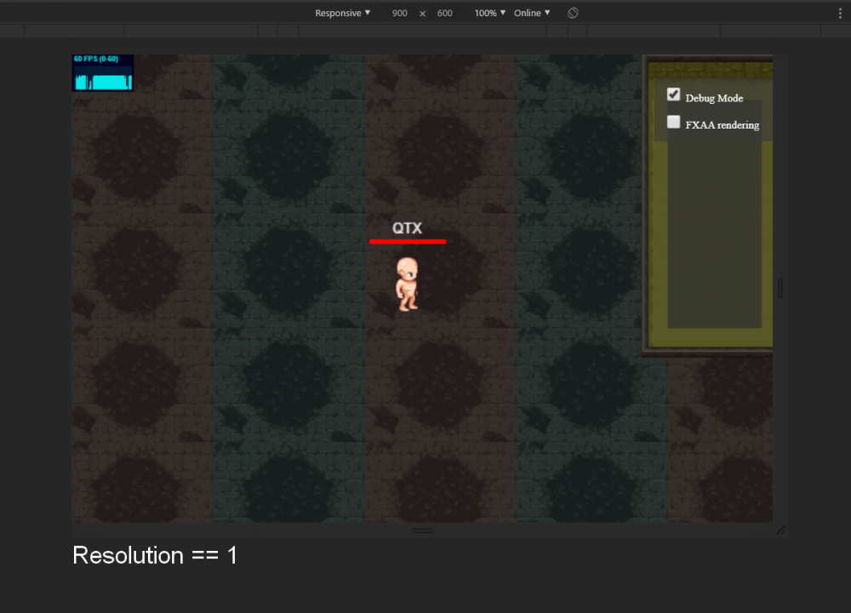The width and height of the screenshot is (851, 613).
Task: Click the empty area of the debug panel
Action: pos(713,238)
